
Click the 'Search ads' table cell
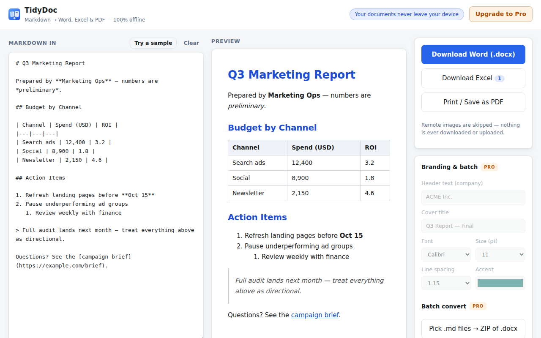tap(258, 163)
